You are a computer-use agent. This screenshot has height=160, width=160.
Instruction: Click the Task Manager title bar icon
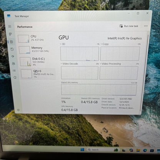[8, 16]
